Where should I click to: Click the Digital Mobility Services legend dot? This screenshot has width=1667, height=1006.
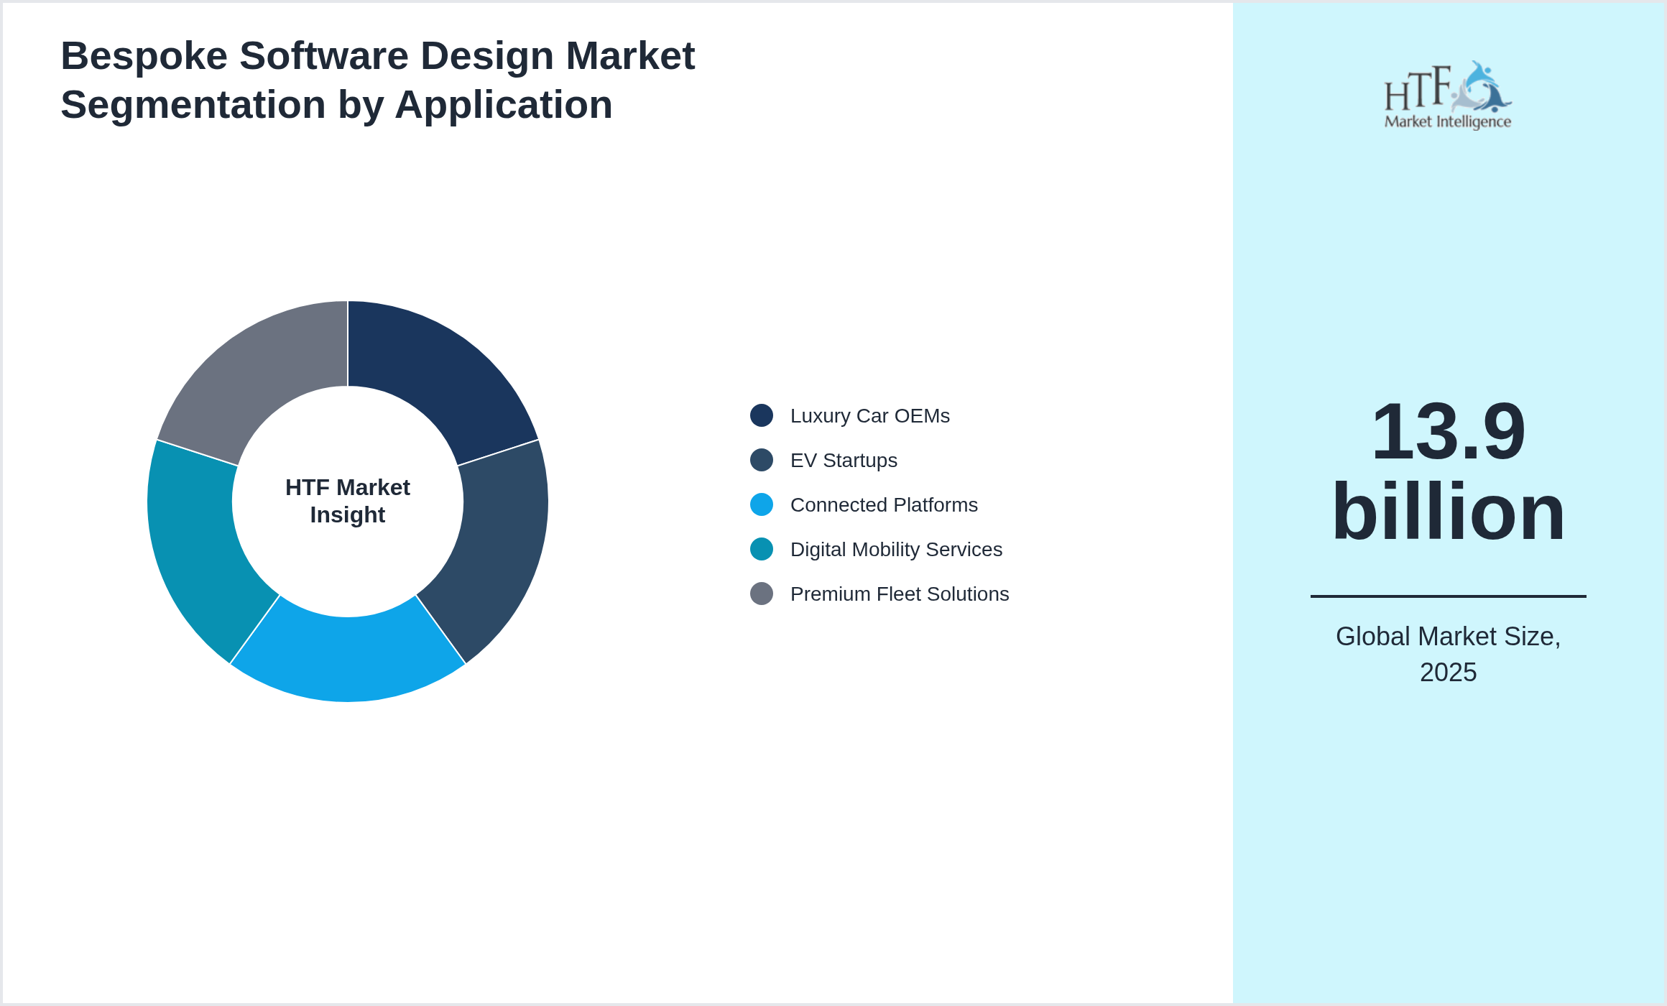(762, 549)
